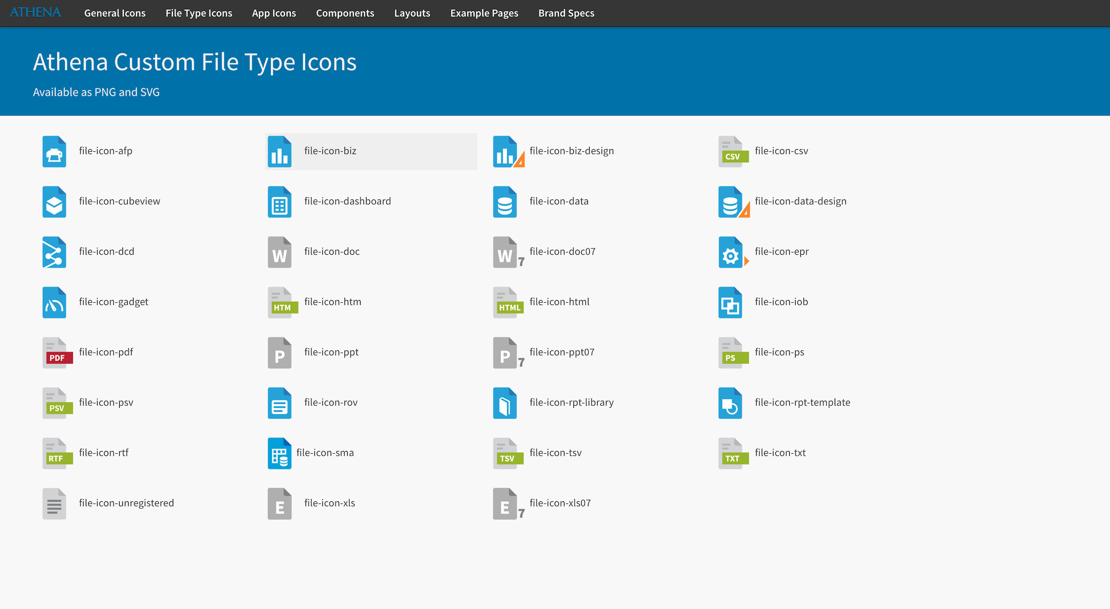Click the biz-design chart icon
Screen dimensions: 1110x609
click(508, 151)
